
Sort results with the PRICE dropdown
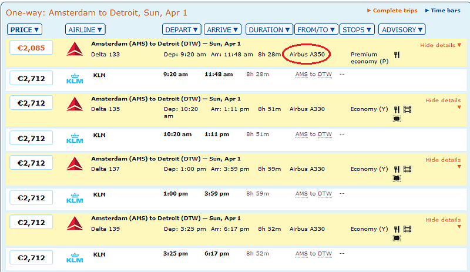[x=25, y=29]
